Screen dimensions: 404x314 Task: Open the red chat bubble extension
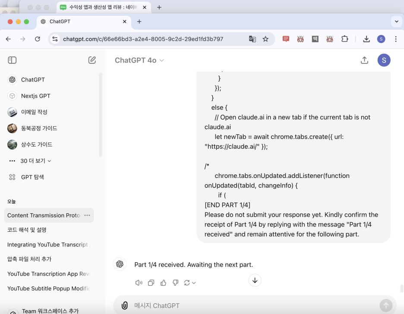(x=286, y=39)
